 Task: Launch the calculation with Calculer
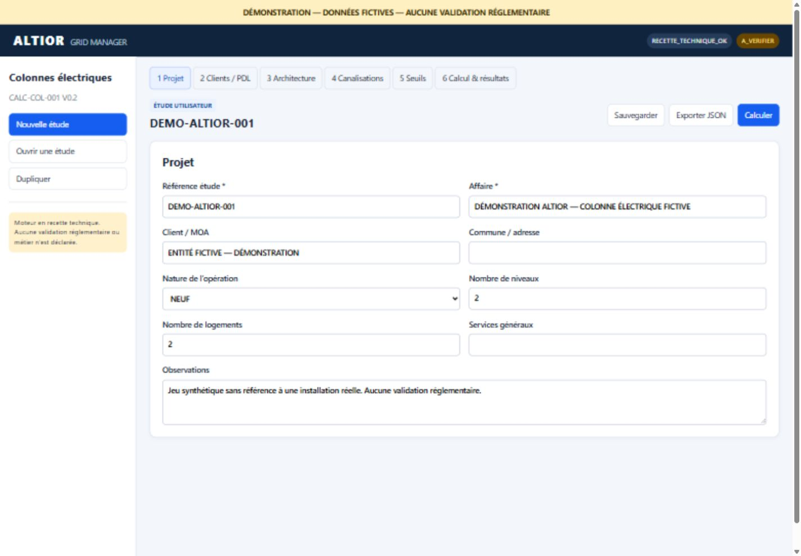point(758,115)
